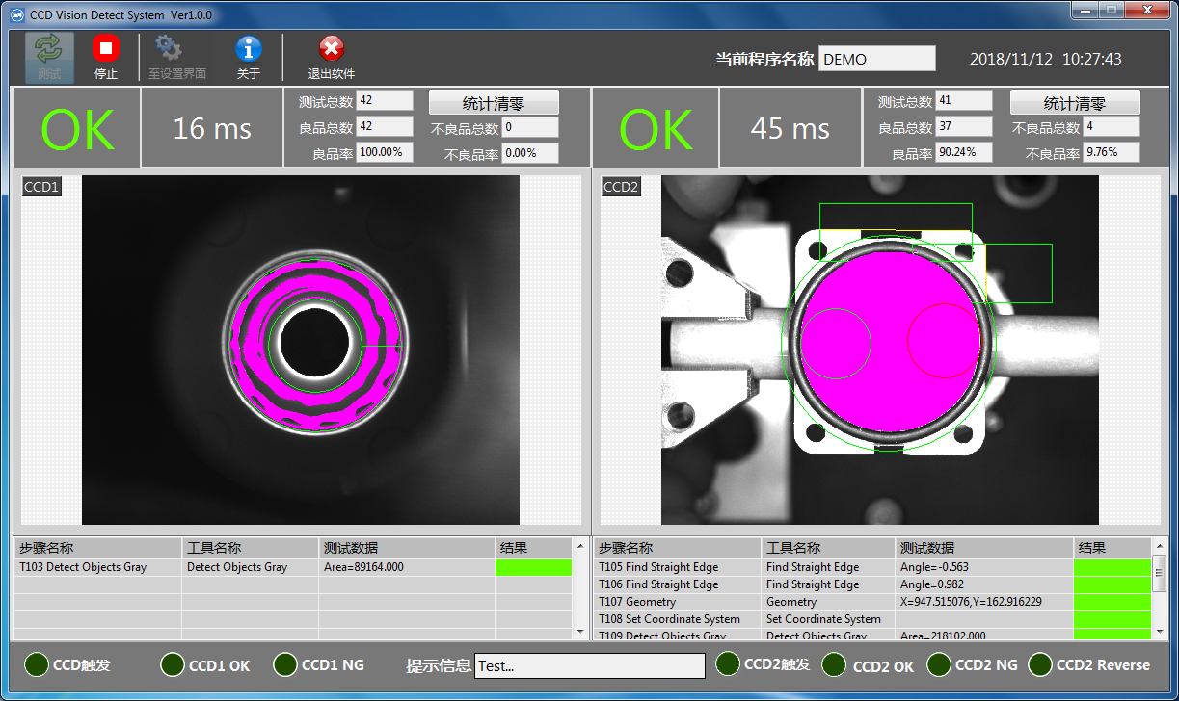Image resolution: width=1179 pixels, height=701 pixels.
Task: Select the T107 Geometry step row
Action: pyautogui.click(x=677, y=602)
